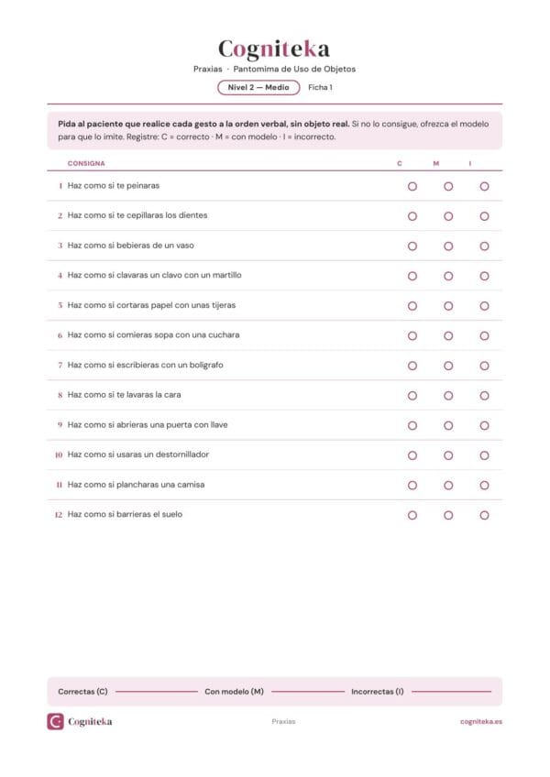Select C for 'clavaras un clavo con un martillo'
Image resolution: width=550 pixels, height=777 pixels.
[412, 276]
